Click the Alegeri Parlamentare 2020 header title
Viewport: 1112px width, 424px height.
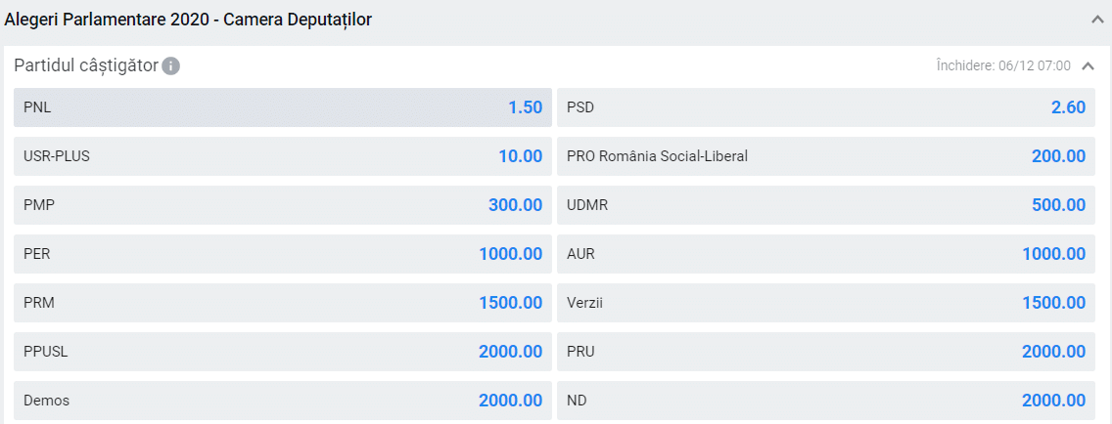[x=188, y=20]
